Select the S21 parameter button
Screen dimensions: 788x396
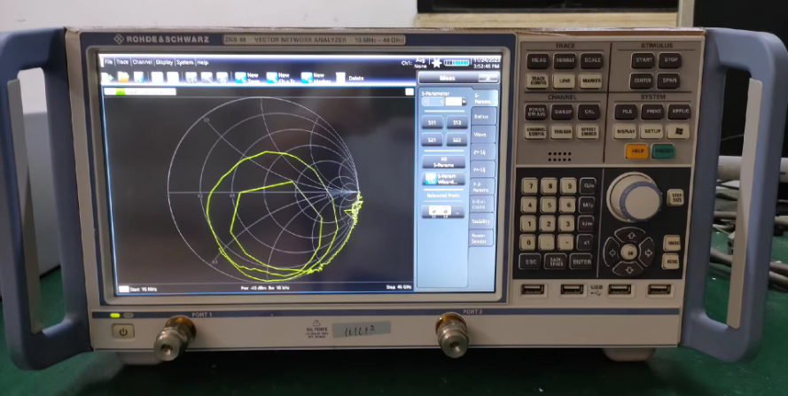pos(432,139)
